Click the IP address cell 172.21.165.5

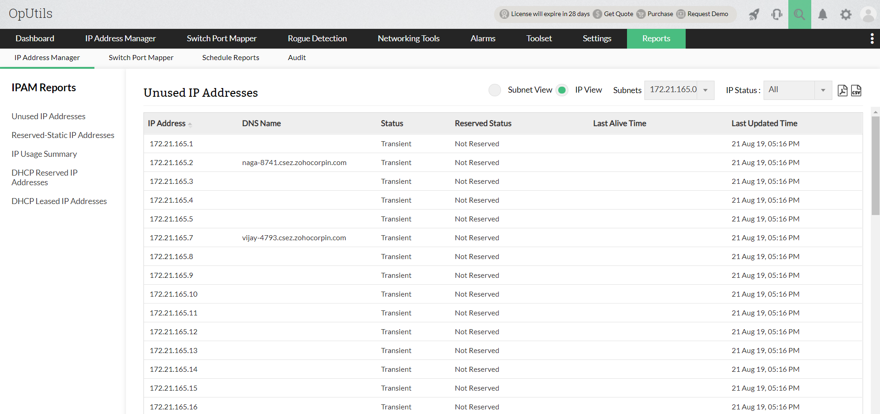(x=171, y=219)
